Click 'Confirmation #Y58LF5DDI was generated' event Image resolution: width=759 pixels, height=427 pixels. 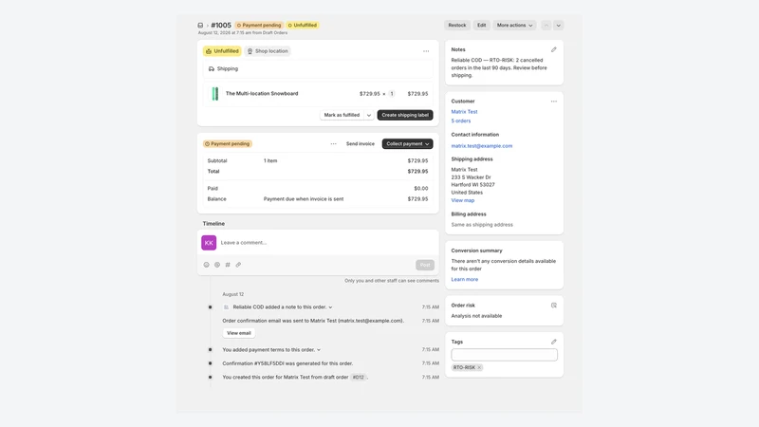click(x=287, y=363)
